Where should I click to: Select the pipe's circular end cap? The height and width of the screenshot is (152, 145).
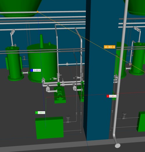(x=117, y=146)
